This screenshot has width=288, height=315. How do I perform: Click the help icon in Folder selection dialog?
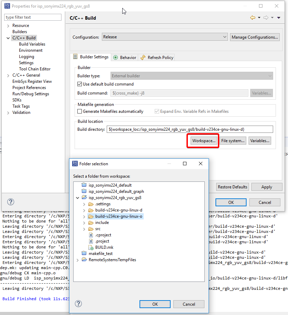coord(78,304)
